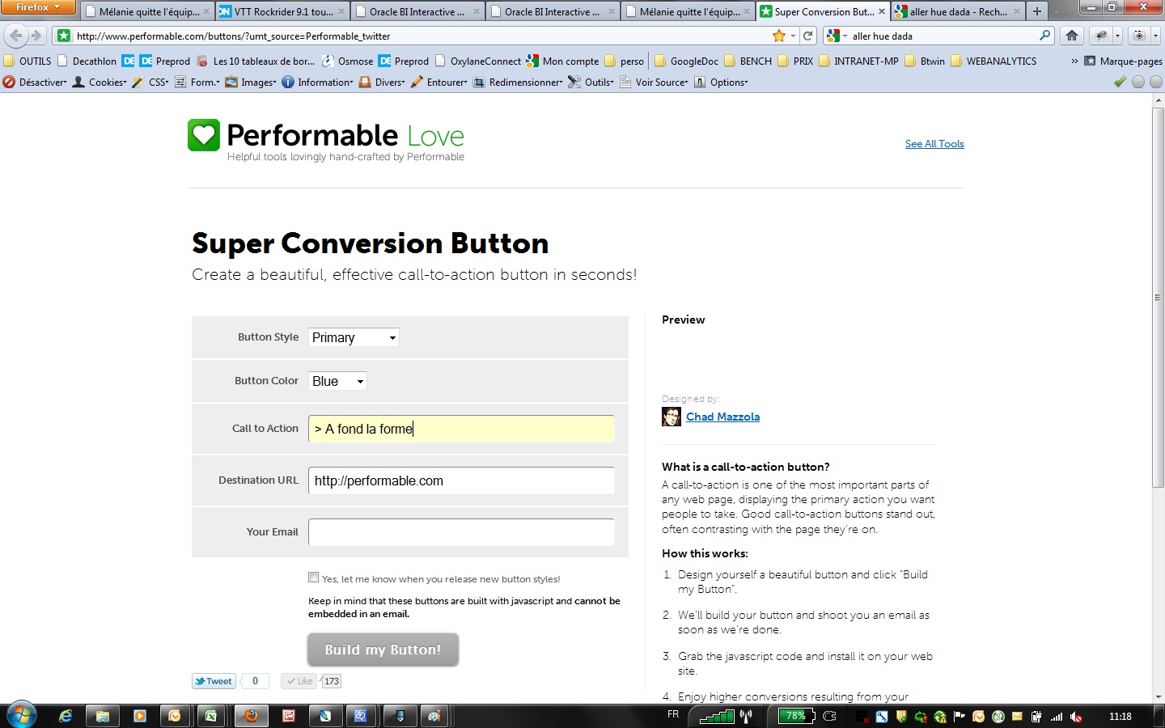This screenshot has width=1165, height=728.
Task: Expand the Images toolbar menu
Action: pyautogui.click(x=251, y=82)
